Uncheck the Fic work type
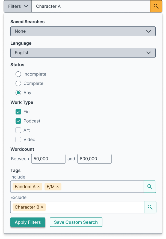The height and width of the screenshot is (239, 166). pyautogui.click(x=18, y=112)
